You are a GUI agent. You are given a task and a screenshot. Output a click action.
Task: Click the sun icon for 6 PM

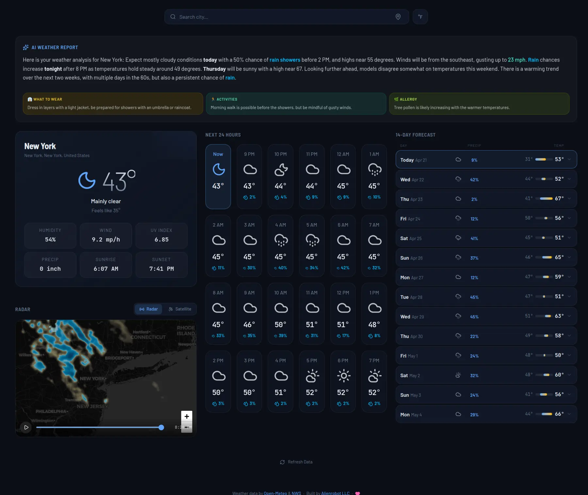point(344,376)
